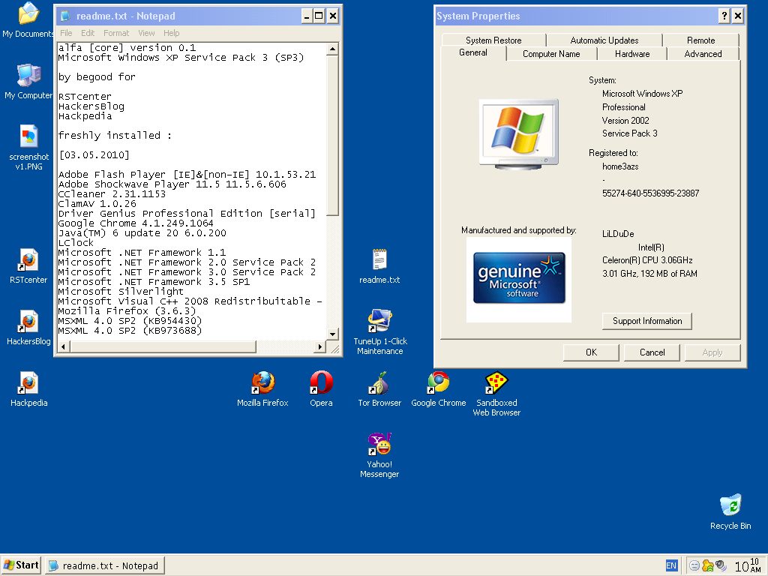Switch to the Hardware tab
Image resolution: width=768 pixels, height=576 pixels.
tap(631, 54)
